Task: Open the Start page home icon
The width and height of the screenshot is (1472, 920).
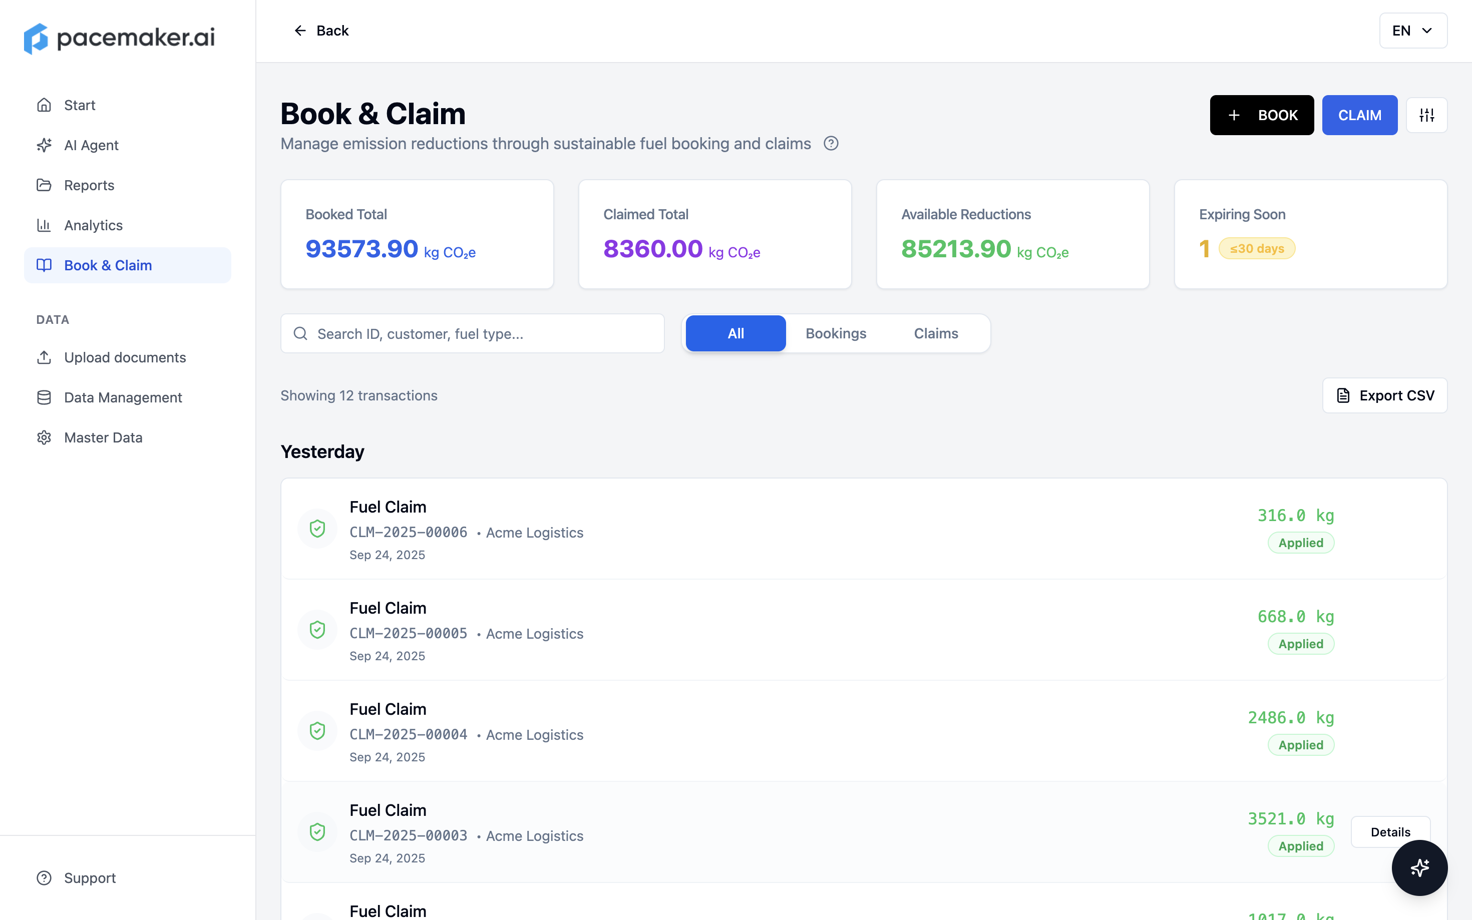Action: [x=44, y=105]
